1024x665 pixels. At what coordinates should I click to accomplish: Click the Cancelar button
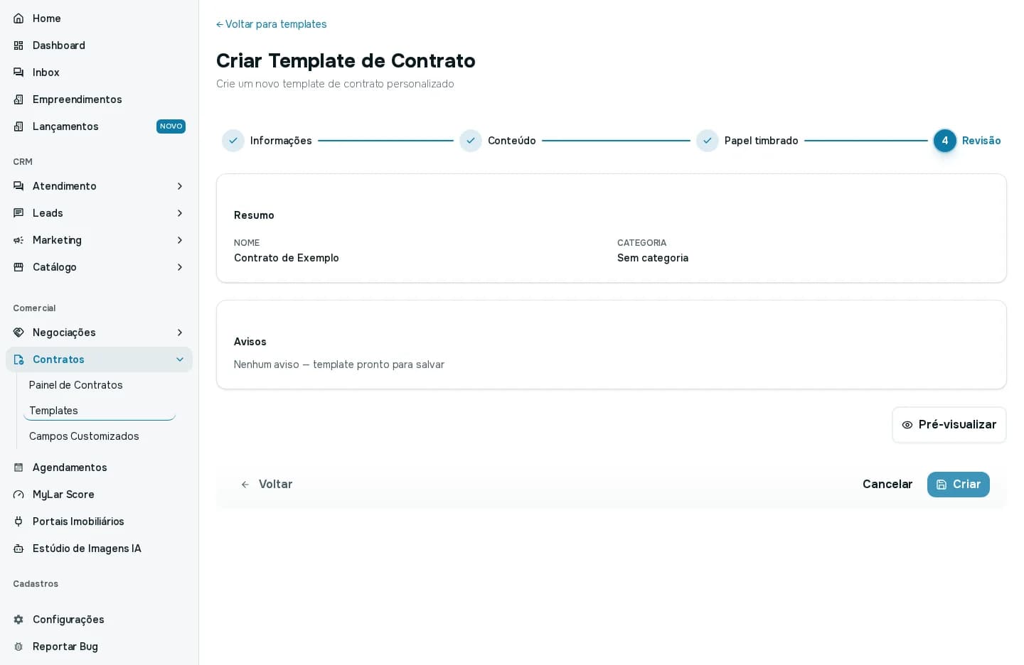[887, 485]
